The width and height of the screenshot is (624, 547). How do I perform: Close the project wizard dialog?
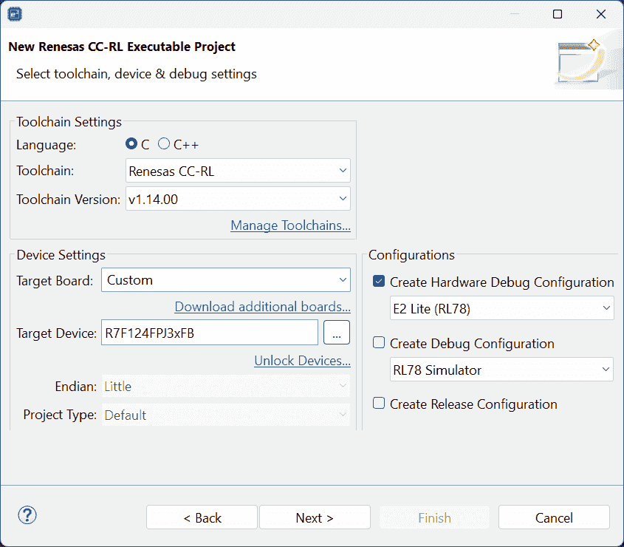[x=600, y=14]
